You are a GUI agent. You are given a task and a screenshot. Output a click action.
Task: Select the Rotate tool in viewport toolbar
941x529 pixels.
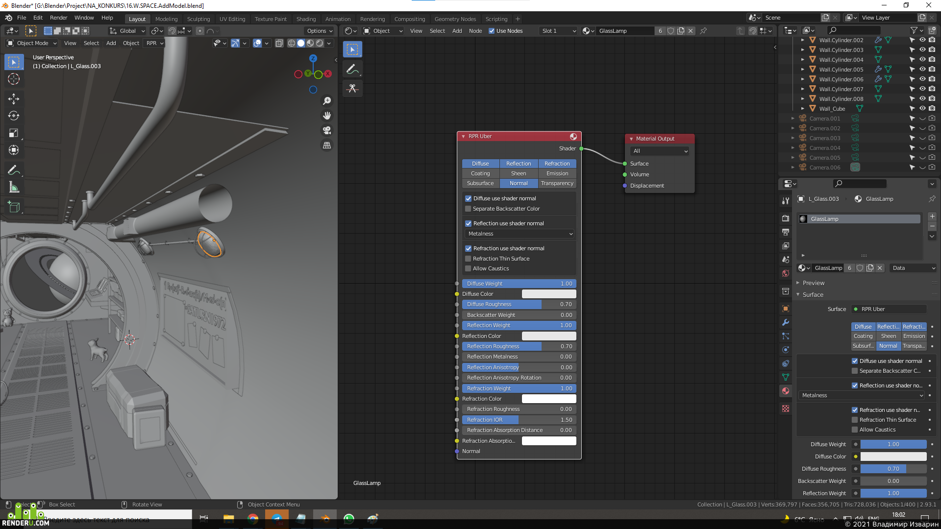[14, 116]
